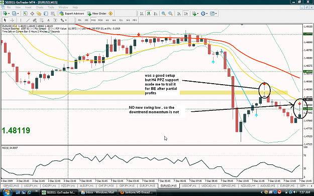314x196 pixels.
Task: Switch to the CHFJPY,M30 chart tab
Action: pos(107,186)
